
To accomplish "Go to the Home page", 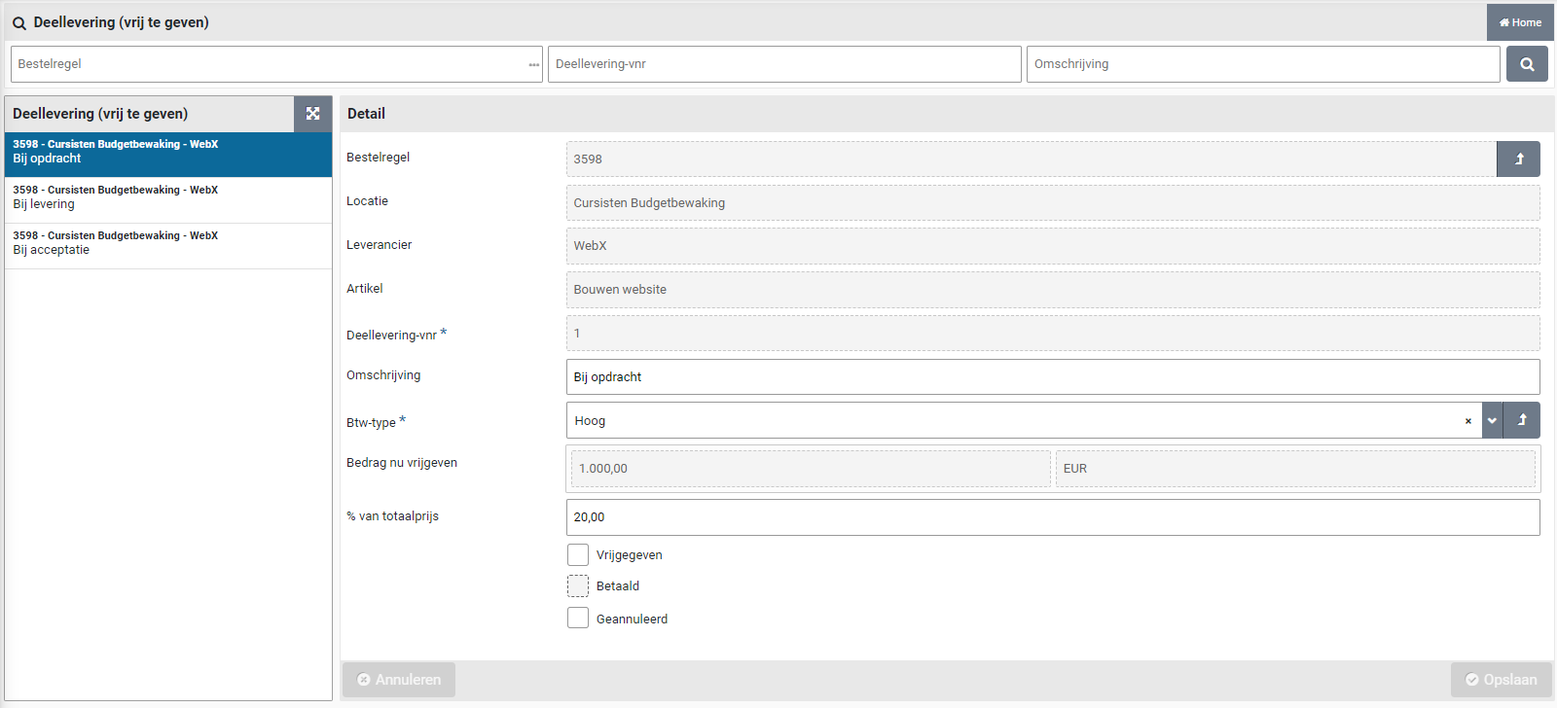I will click(1520, 22).
